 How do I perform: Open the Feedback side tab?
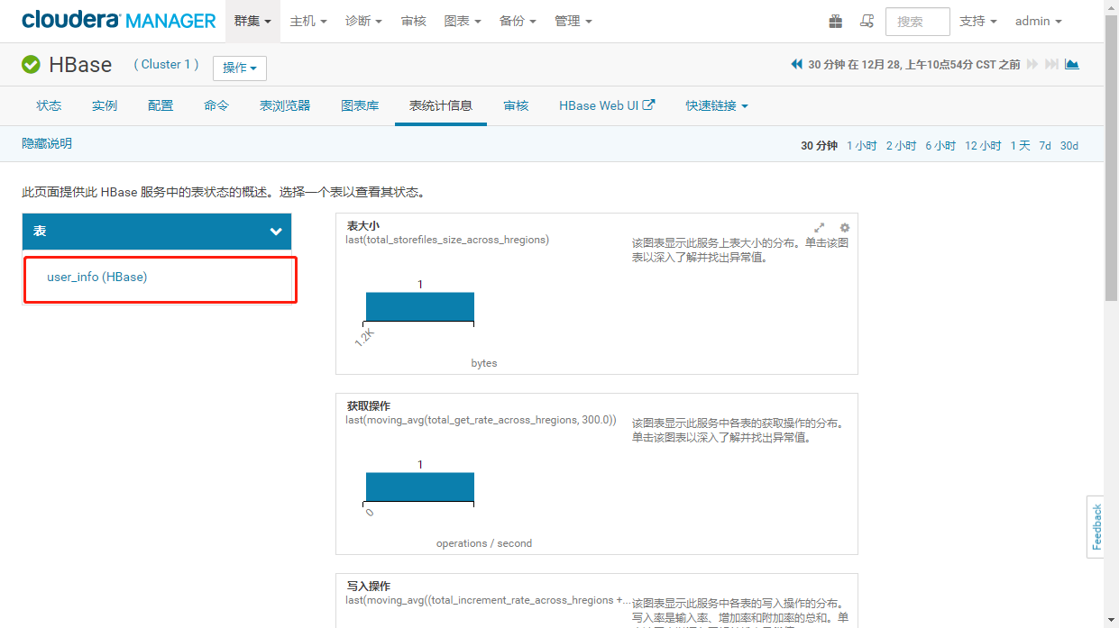1096,526
